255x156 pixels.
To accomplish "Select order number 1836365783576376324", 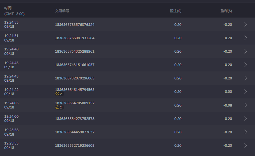I will [x=75, y=25].
